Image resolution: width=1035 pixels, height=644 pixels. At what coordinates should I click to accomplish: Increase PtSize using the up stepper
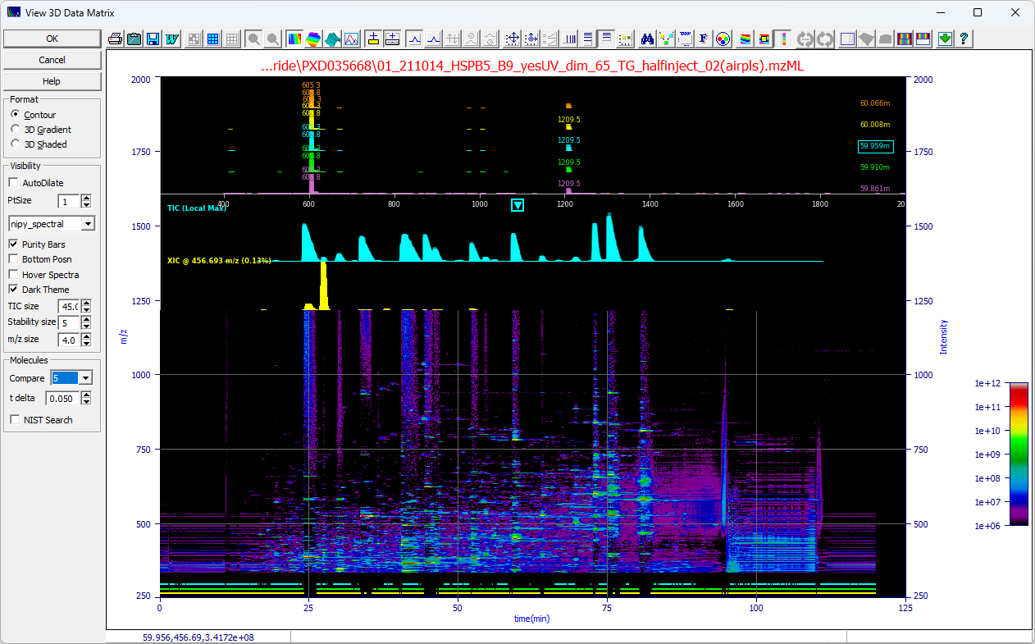(86, 197)
